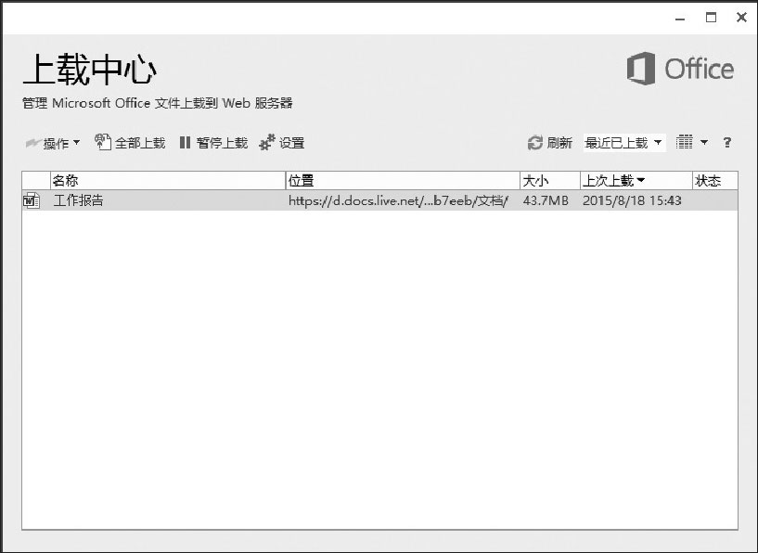
Task: Click the help question mark icon
Action: [726, 143]
